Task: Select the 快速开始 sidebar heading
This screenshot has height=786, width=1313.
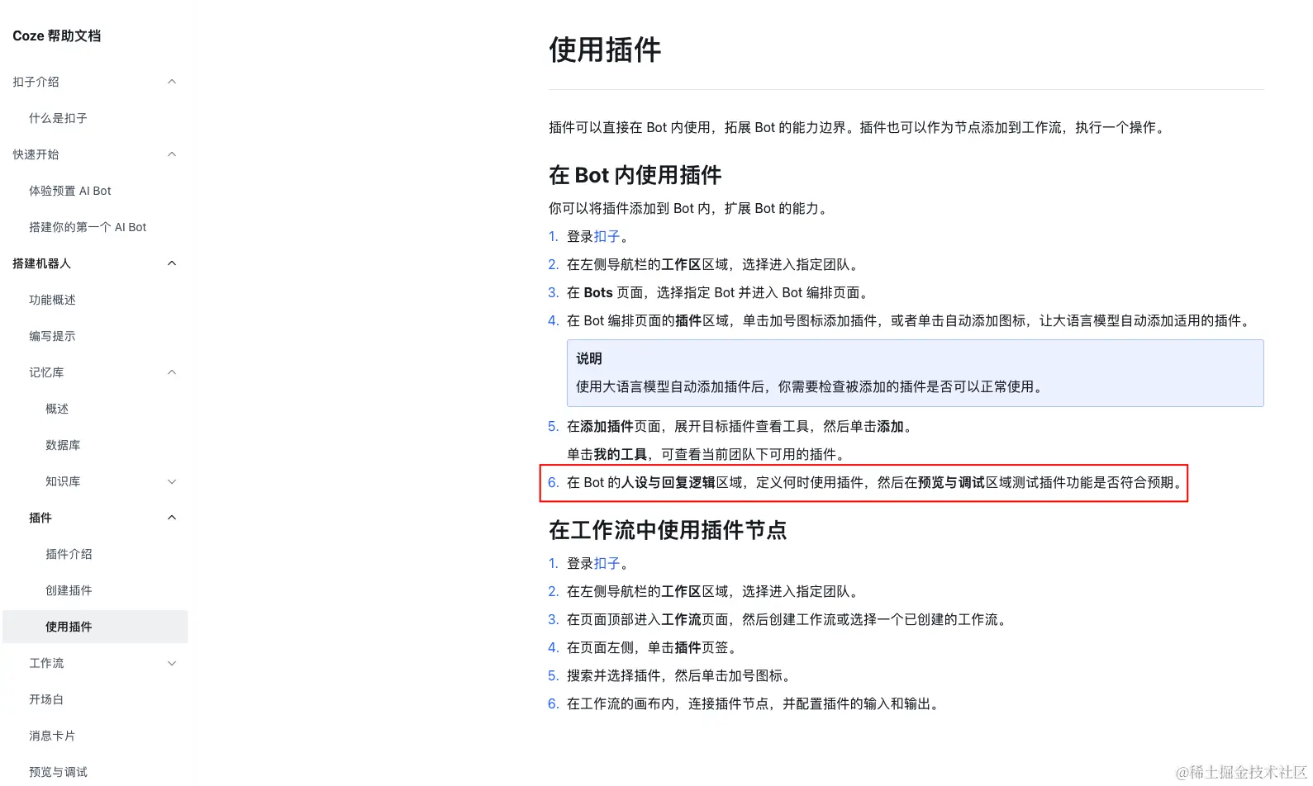Action: click(x=36, y=154)
